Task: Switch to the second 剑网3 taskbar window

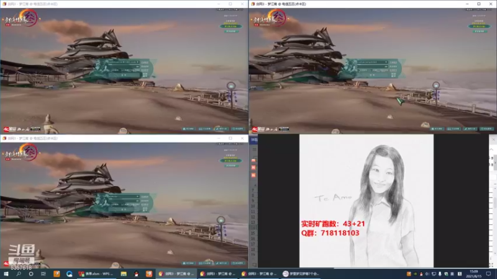Action: pos(217,274)
